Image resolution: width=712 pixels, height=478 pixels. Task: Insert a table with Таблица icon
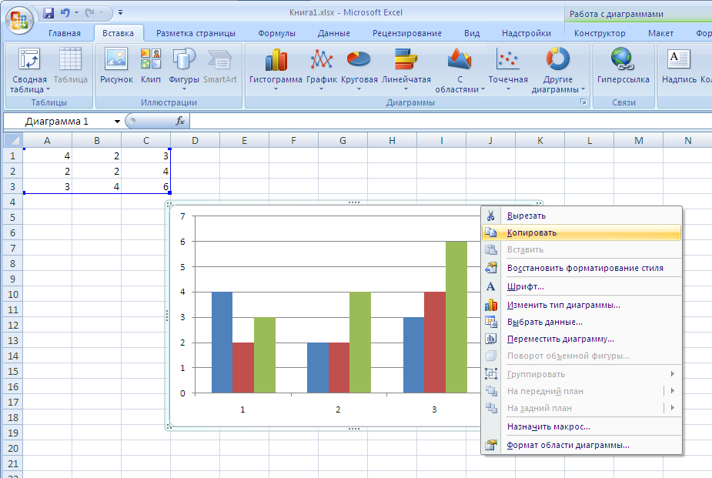point(70,66)
